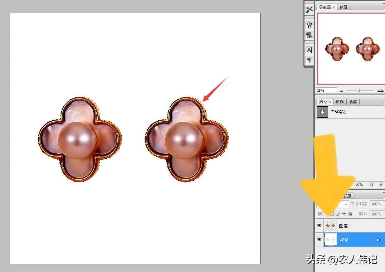Click the create new path icon
The width and height of the screenshot is (385, 272).
point(371,184)
